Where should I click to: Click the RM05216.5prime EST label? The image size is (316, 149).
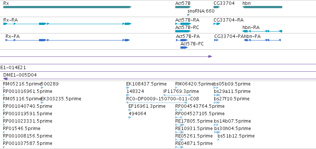coord(22,84)
